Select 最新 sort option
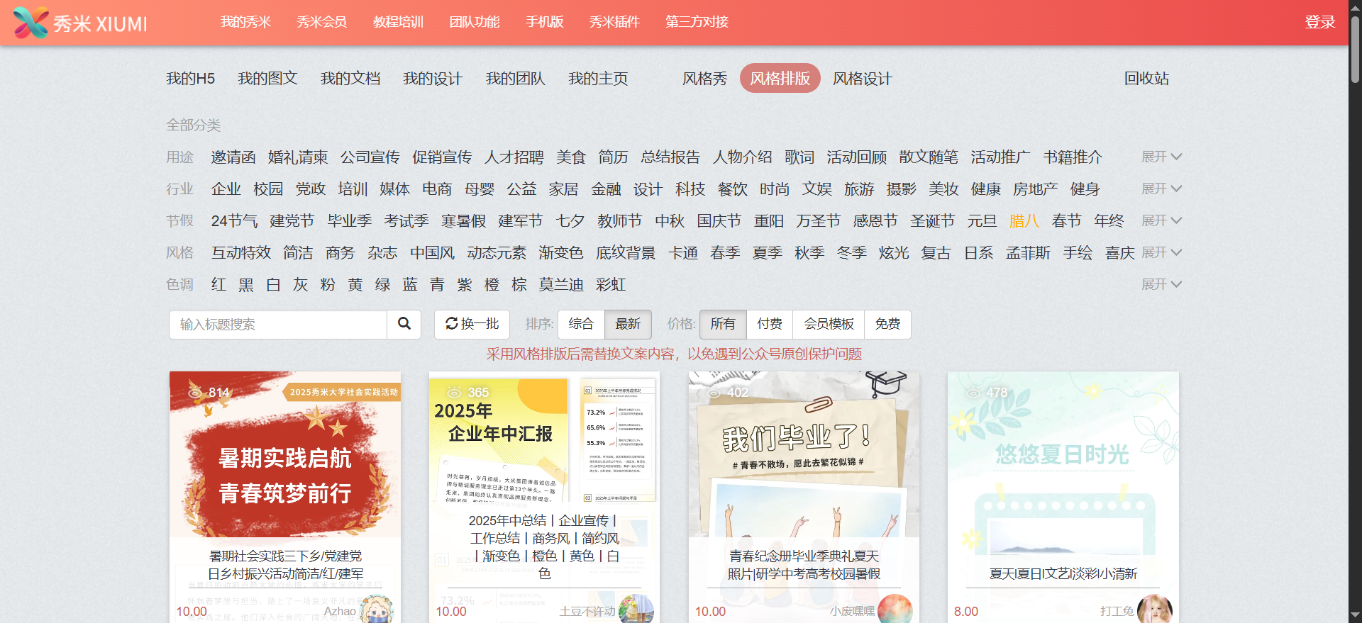Screen dimensions: 1362x623 (x=628, y=324)
